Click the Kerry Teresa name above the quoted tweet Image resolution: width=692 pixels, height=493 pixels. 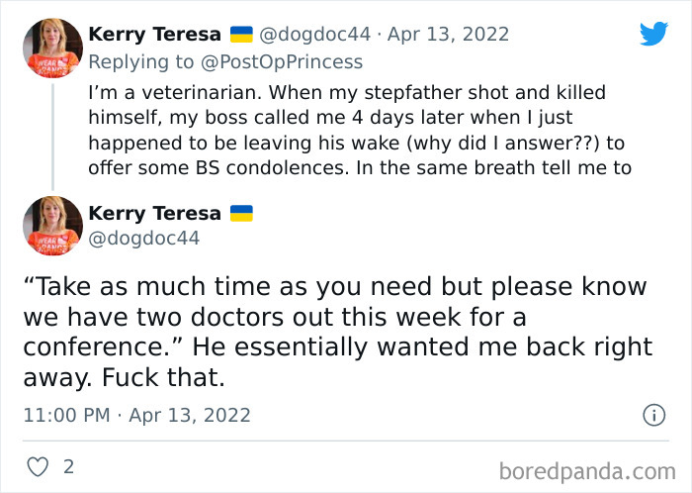pyautogui.click(x=156, y=213)
